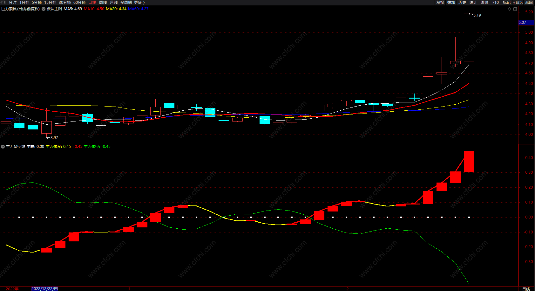The width and height of the screenshot is (535, 291).
Task: Click the 3.97 low price label
Action: click(x=54, y=138)
